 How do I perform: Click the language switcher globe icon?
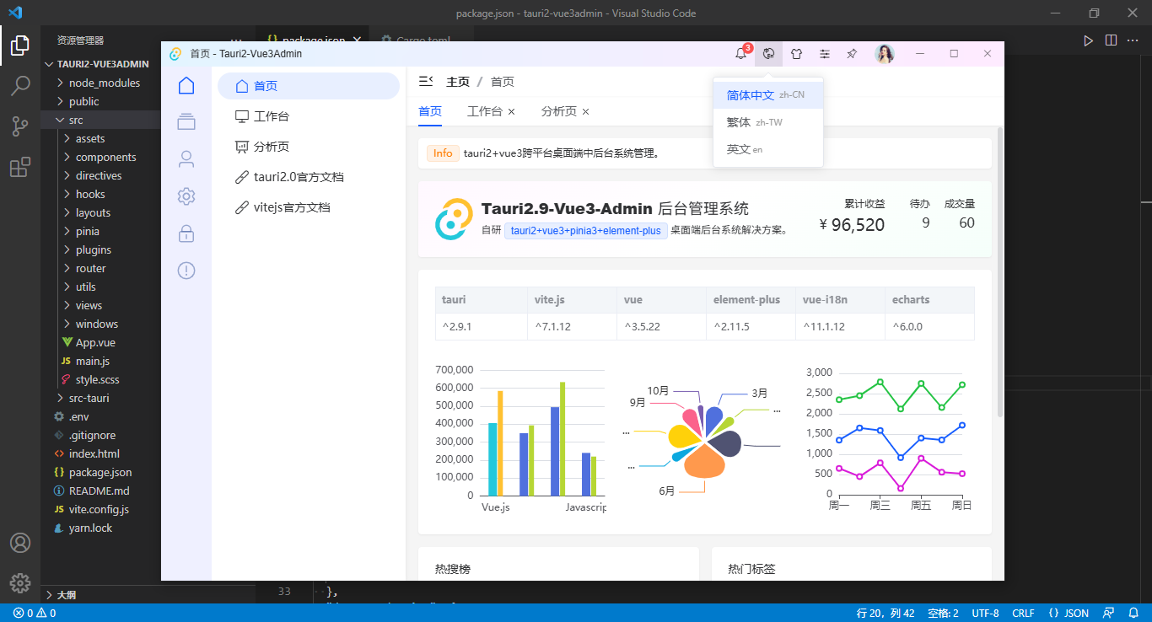pos(768,53)
